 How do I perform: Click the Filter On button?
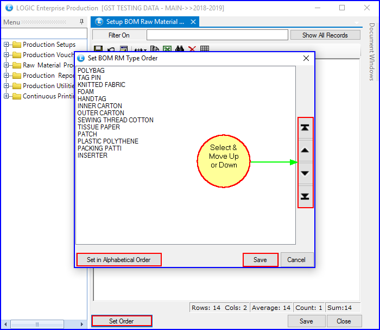coord(119,35)
